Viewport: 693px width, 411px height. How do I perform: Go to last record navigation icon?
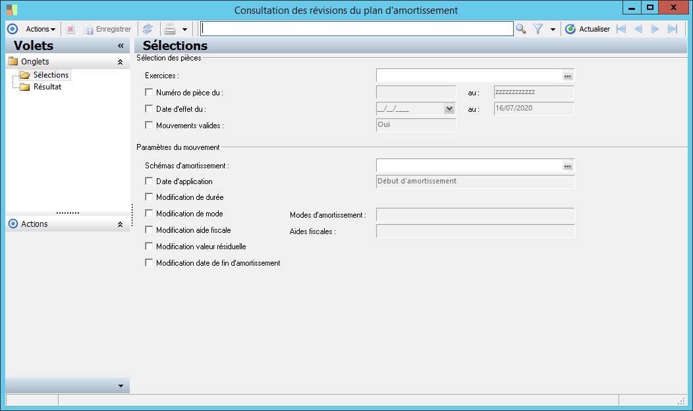pos(672,29)
